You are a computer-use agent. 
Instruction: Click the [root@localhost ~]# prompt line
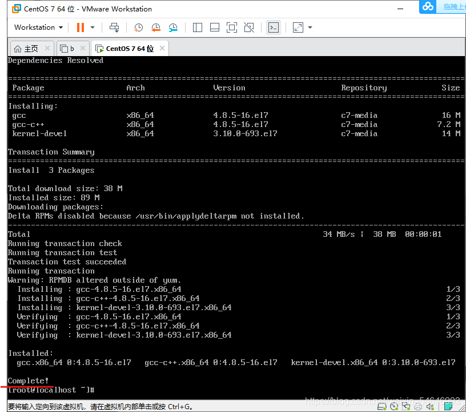coord(51,390)
